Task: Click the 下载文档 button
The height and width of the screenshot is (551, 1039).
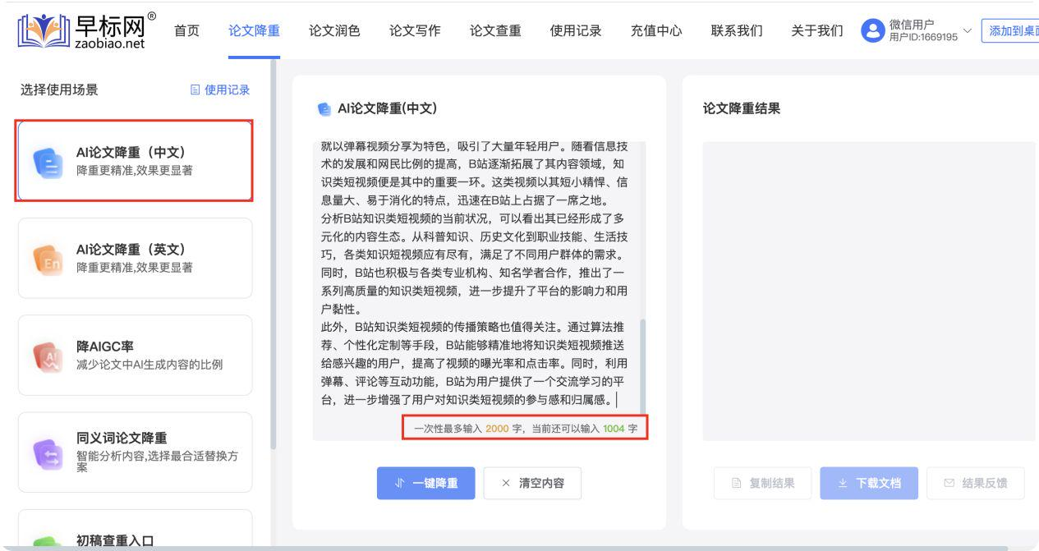Action: pos(869,483)
